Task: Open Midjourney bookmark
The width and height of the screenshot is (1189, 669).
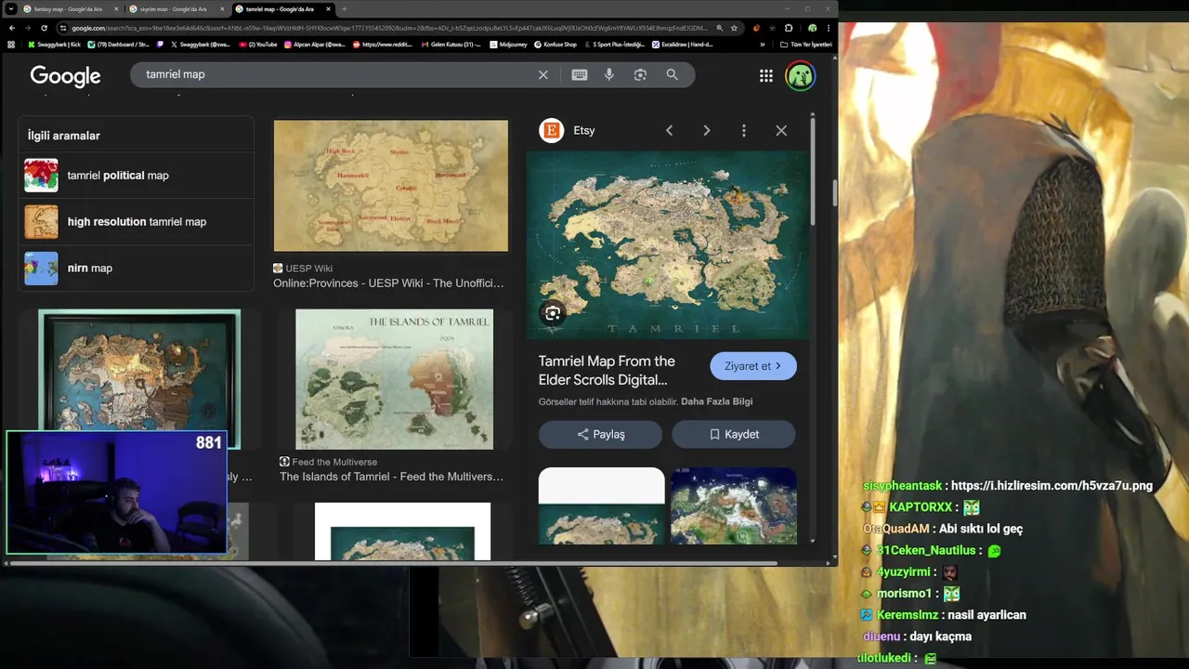Action: pos(508,45)
